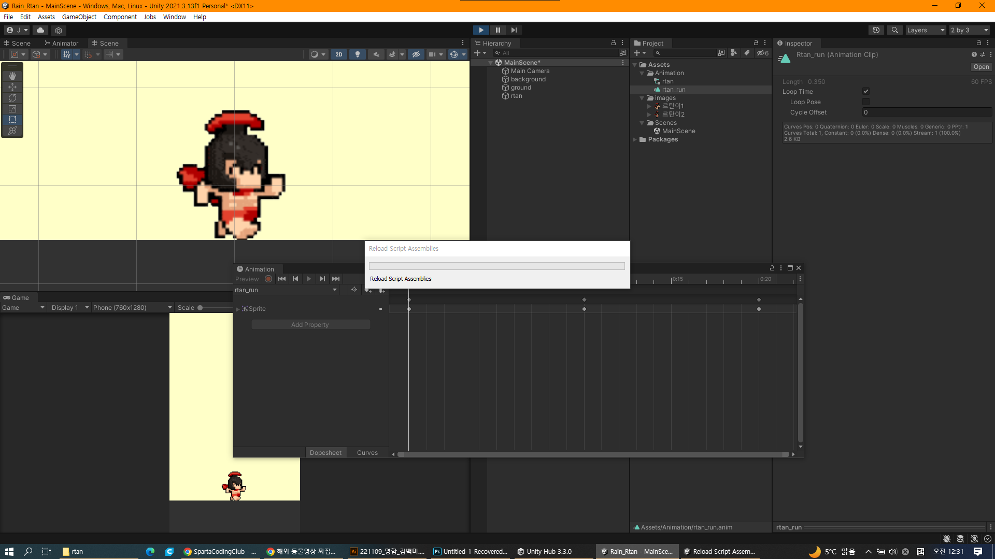Toggle filter by selection in Animation window

[354, 290]
